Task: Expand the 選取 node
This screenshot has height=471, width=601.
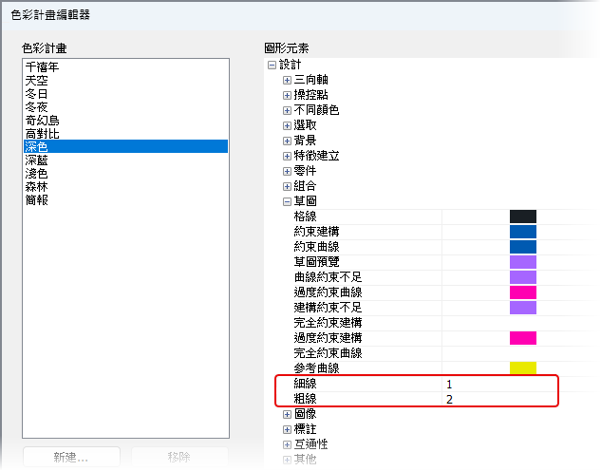Action: coord(287,125)
